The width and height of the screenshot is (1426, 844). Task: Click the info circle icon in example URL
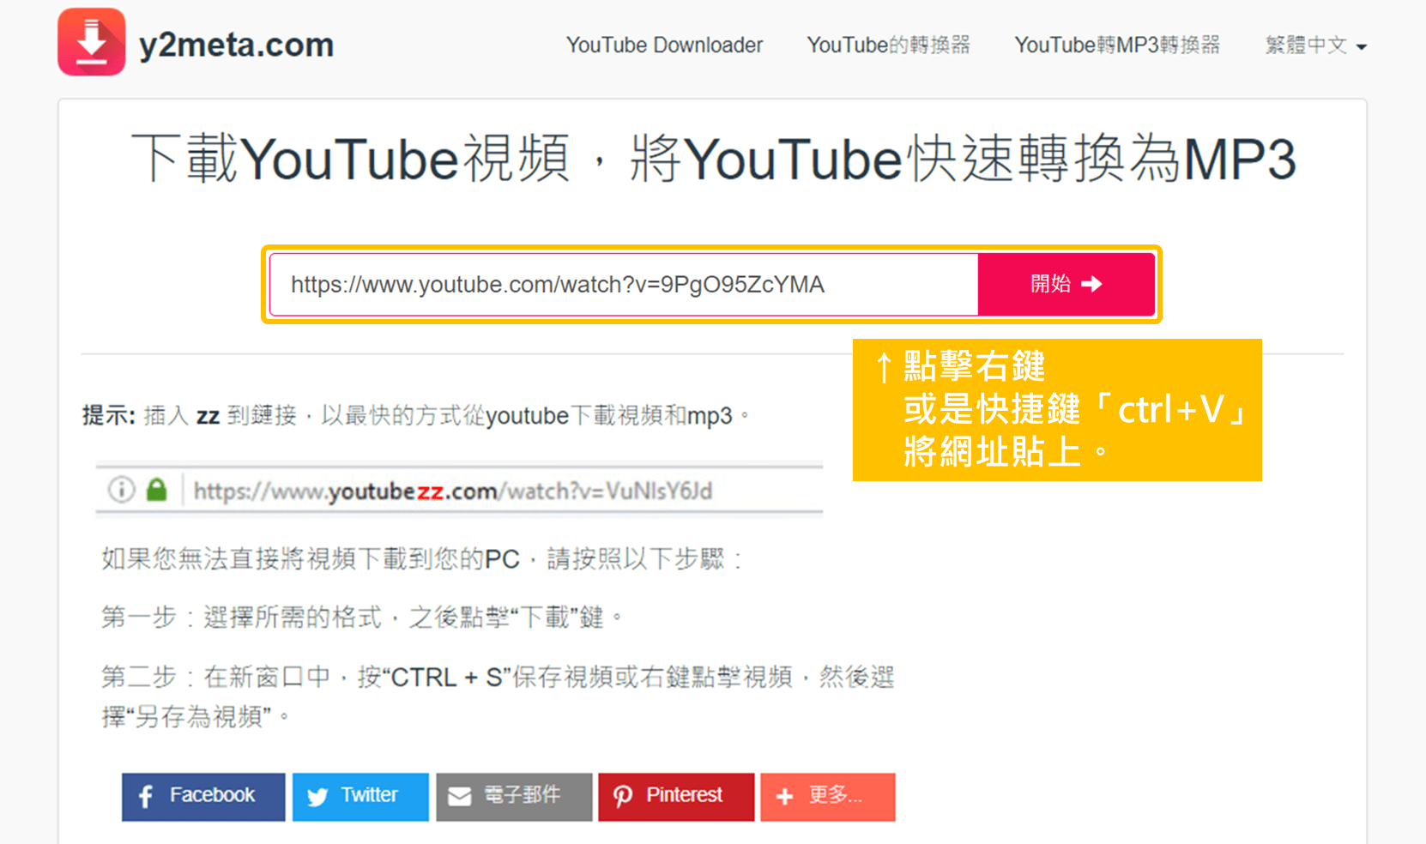tap(121, 490)
